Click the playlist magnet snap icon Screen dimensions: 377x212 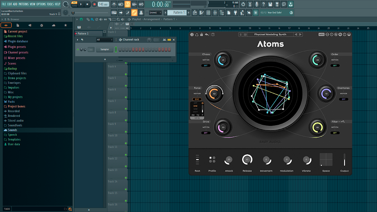point(81,19)
